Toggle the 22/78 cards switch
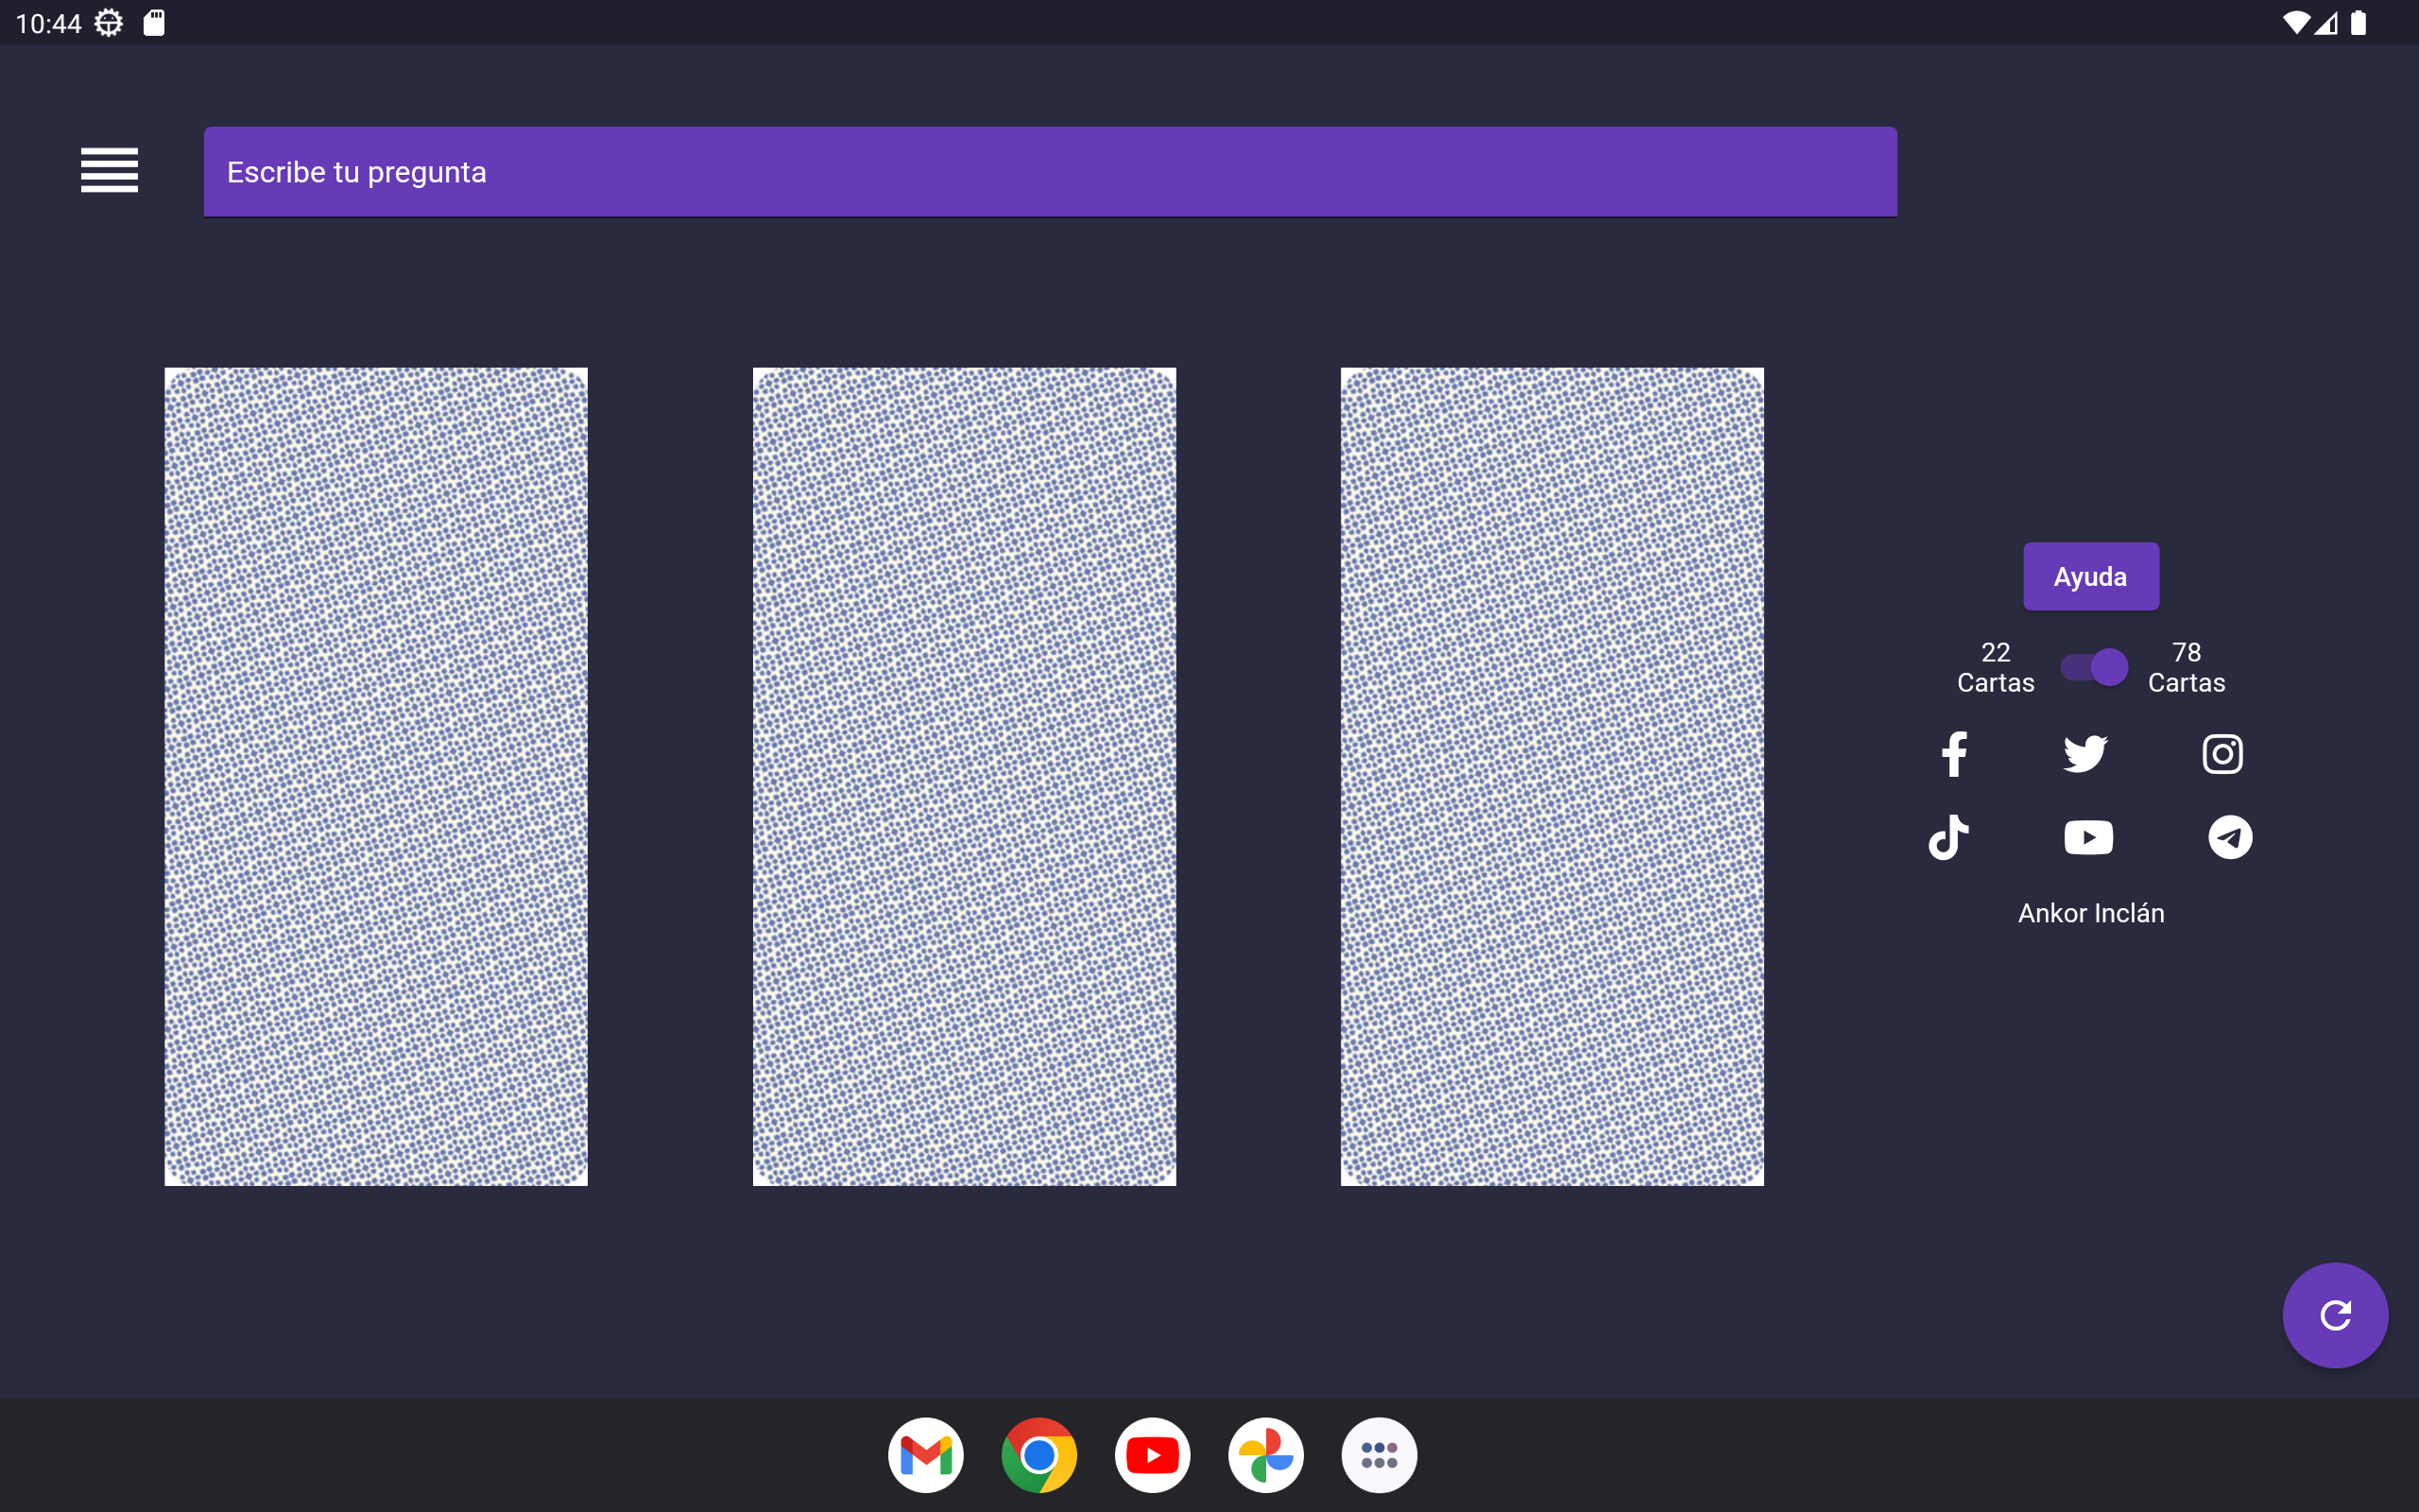The width and height of the screenshot is (2419, 1512). [x=2093, y=667]
